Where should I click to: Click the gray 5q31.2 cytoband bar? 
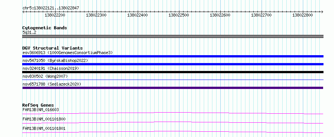(173, 36)
